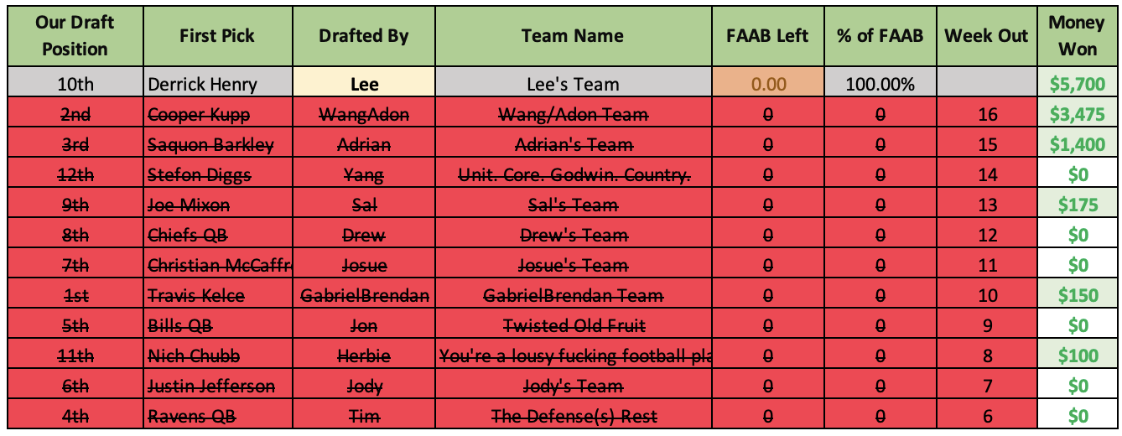Select the 'Our Draft Position' header cell

75,36
